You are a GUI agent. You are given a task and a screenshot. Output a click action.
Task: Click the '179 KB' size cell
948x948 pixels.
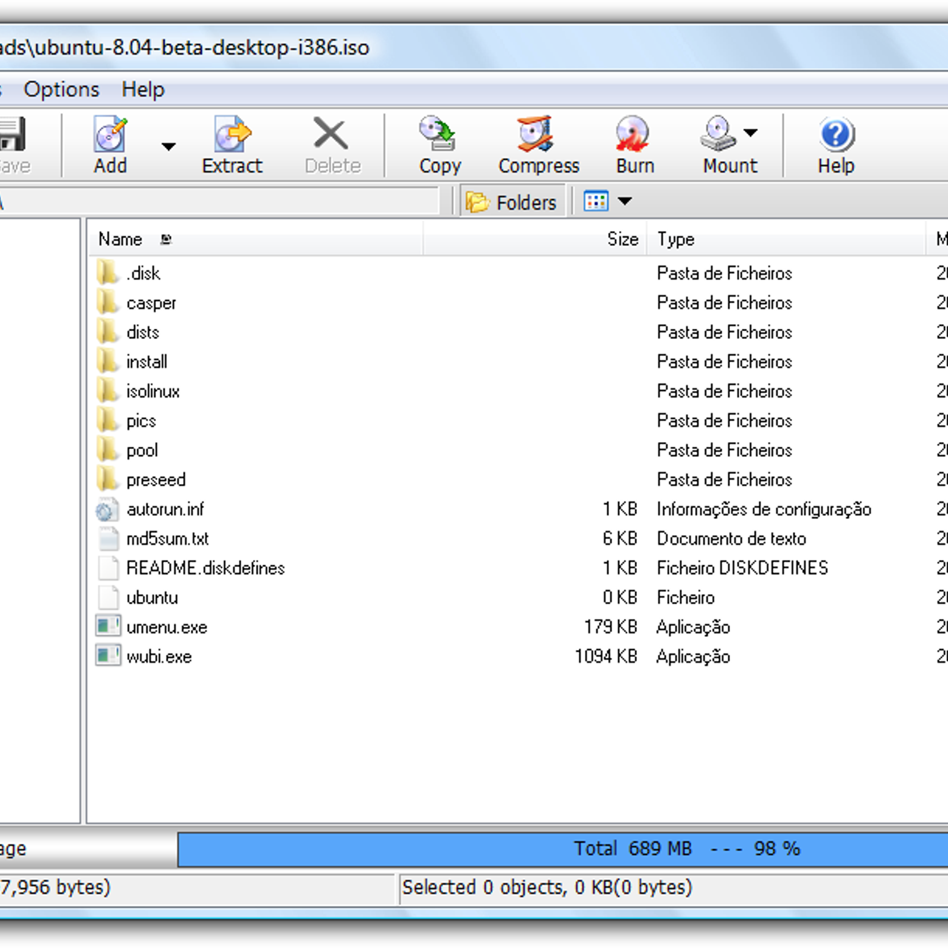611,627
